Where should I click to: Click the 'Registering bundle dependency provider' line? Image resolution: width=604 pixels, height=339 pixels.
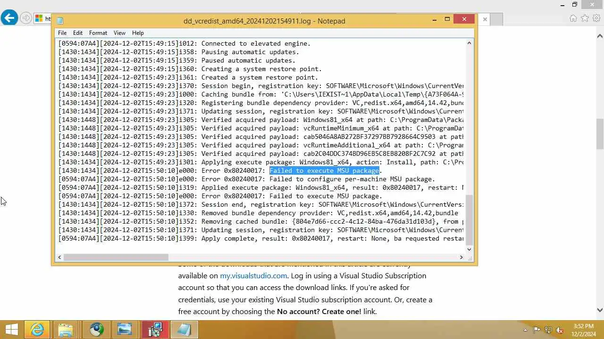coord(261,103)
